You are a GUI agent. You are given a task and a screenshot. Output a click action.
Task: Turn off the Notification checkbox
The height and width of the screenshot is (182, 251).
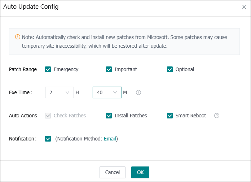48,139
